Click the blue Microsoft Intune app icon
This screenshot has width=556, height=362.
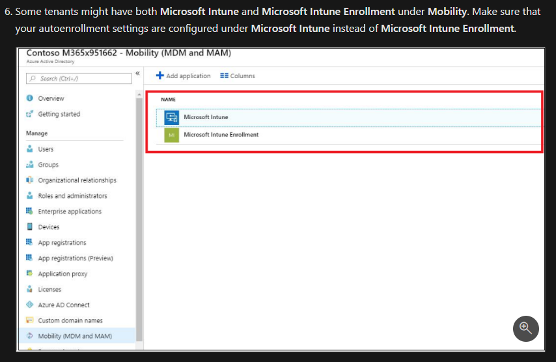point(172,117)
